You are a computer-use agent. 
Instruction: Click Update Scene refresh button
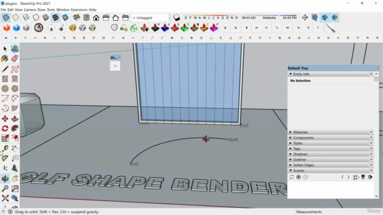(x=291, y=177)
